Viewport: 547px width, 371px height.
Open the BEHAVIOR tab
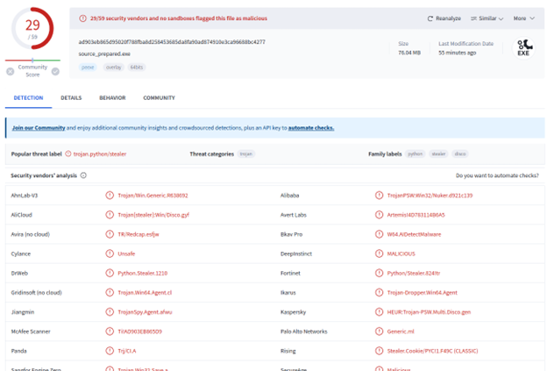112,98
